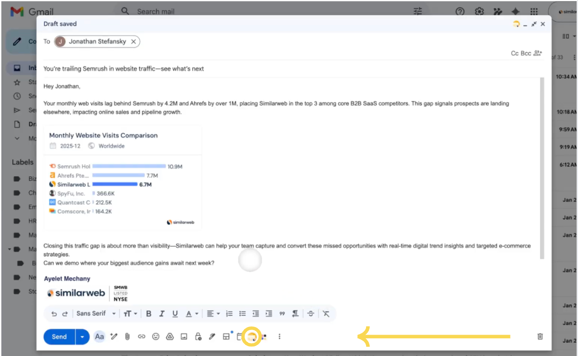Open the Help me write pencil icon
This screenshot has height=356, width=578.
pos(114,337)
